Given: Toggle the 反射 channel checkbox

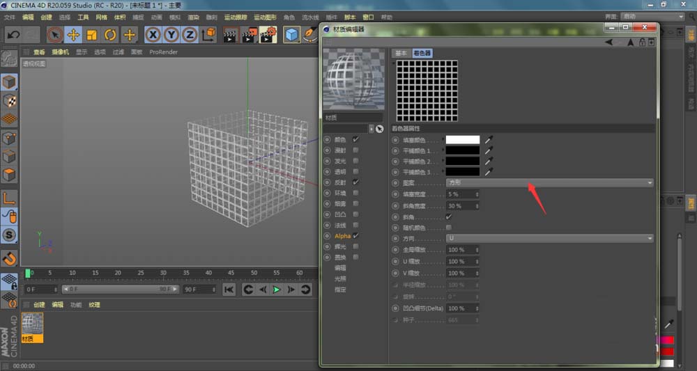Looking at the screenshot, I should (355, 182).
